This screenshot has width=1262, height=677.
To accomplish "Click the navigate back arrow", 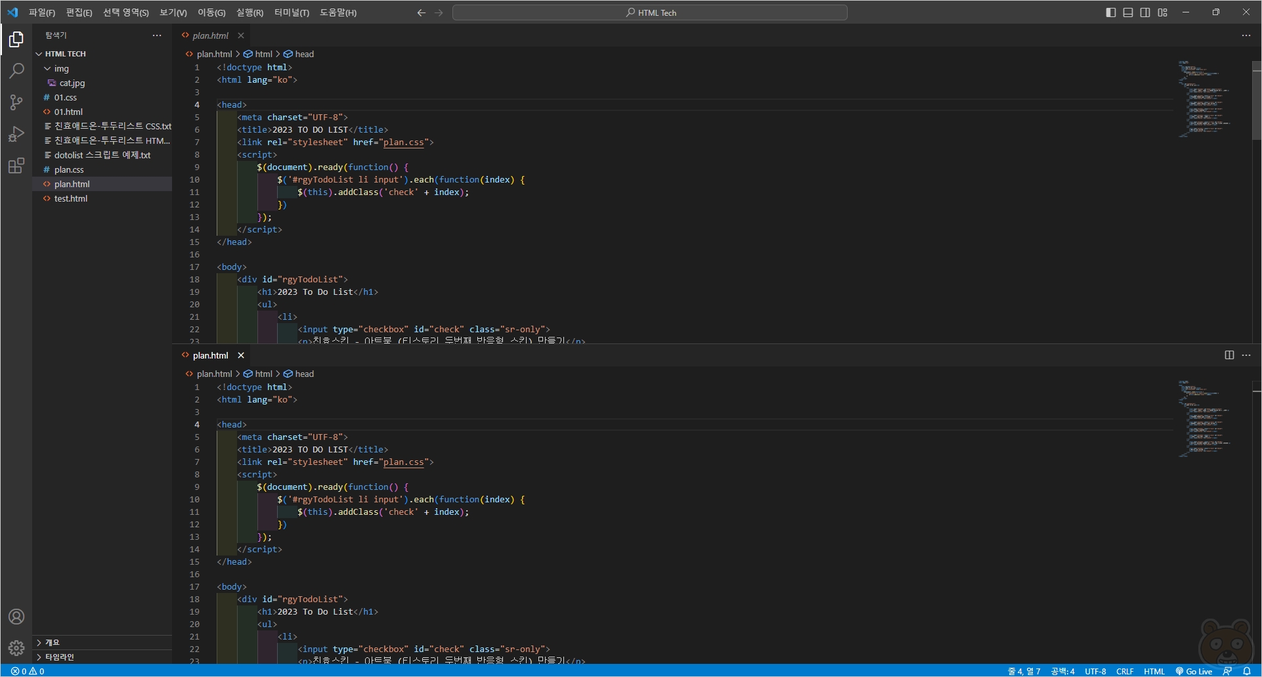I will [422, 12].
